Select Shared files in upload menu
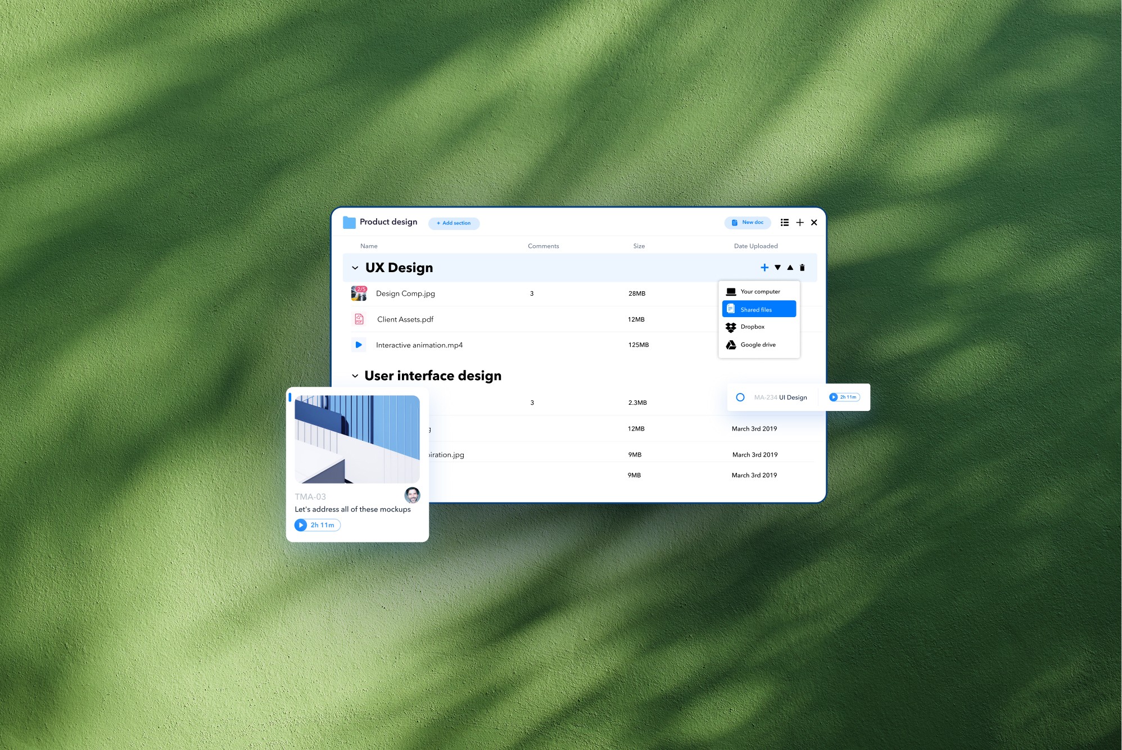 (x=759, y=309)
